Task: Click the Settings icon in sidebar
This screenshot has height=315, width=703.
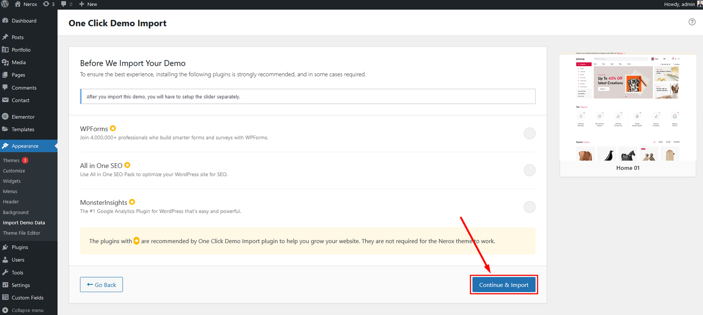Action: click(x=5, y=285)
